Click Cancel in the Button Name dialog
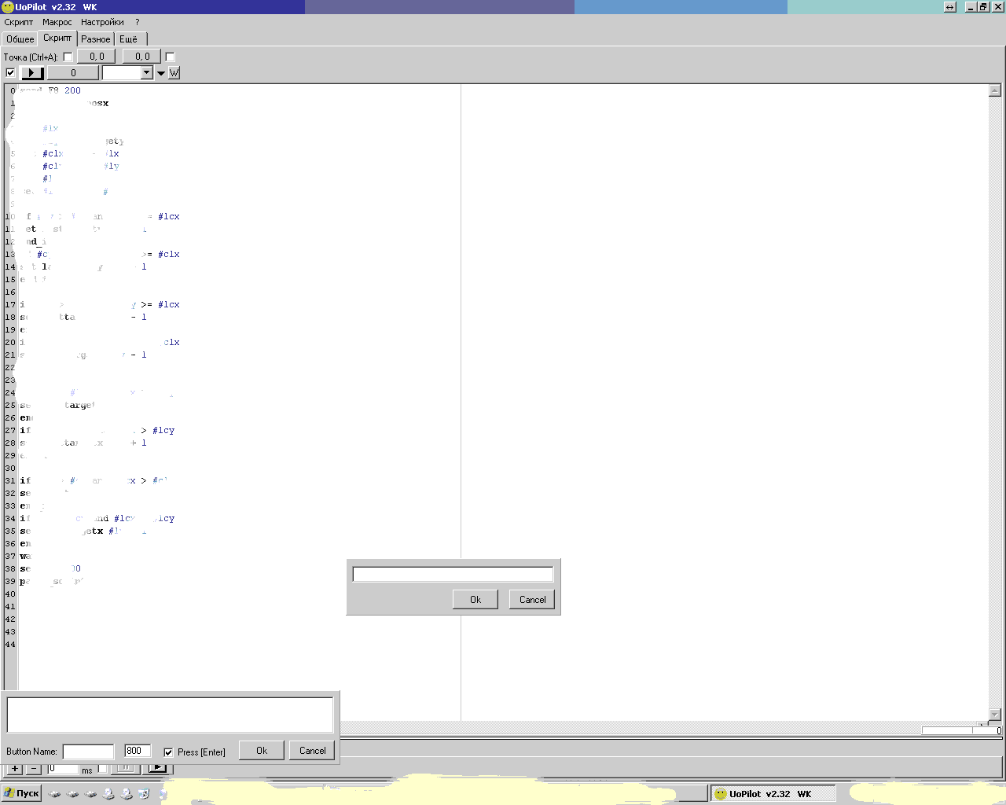Viewport: 1006px width, 805px height. click(312, 751)
